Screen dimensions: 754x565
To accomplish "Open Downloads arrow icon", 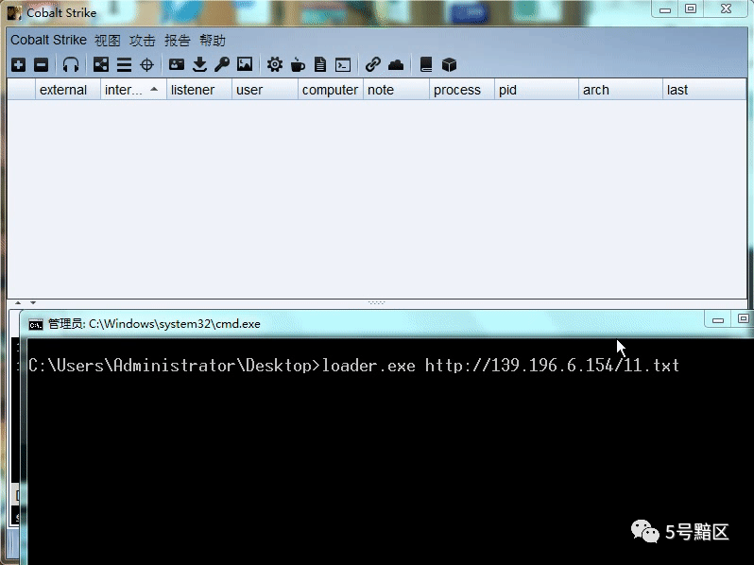I will (x=199, y=64).
